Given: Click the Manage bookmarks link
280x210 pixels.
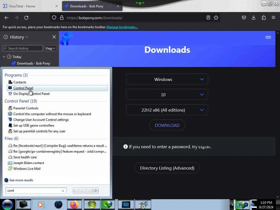Looking at the screenshot, I should [x=122, y=27].
